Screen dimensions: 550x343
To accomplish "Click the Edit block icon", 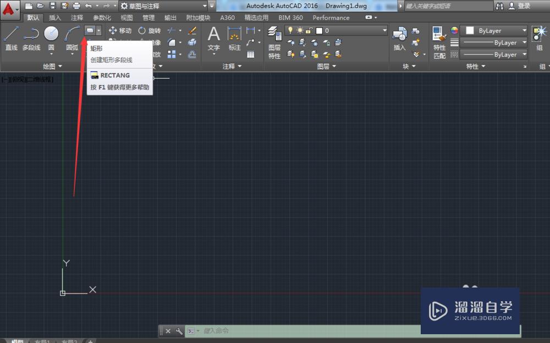I will (416, 42).
